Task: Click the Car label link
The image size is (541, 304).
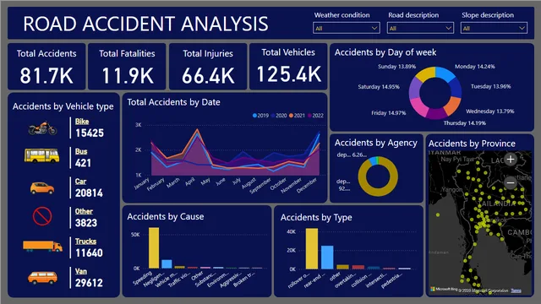Action: coord(81,182)
